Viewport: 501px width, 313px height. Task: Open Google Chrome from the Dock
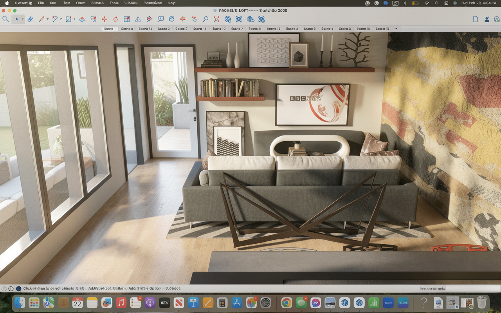pyautogui.click(x=287, y=303)
